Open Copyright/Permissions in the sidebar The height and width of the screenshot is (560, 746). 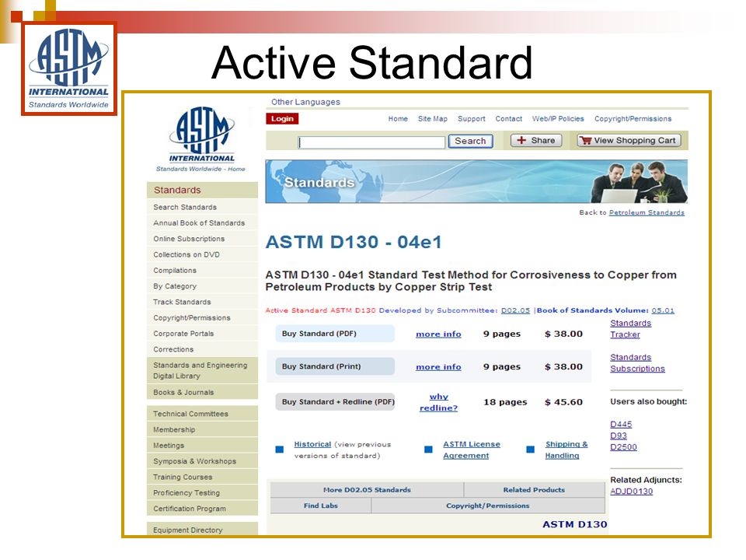(202, 317)
